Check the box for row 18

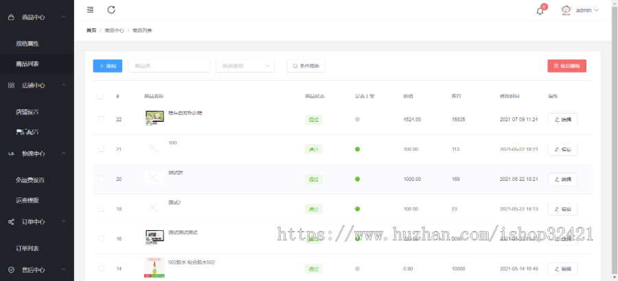(x=102, y=208)
